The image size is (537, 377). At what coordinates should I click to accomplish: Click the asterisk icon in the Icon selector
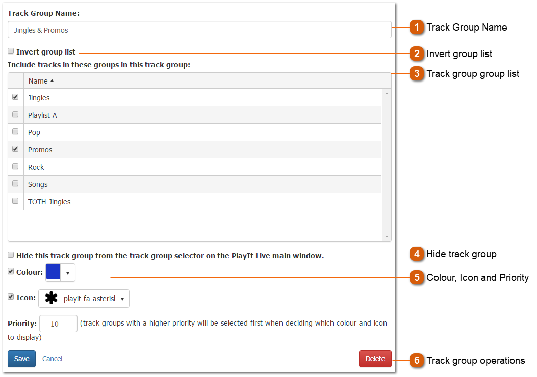click(x=50, y=299)
